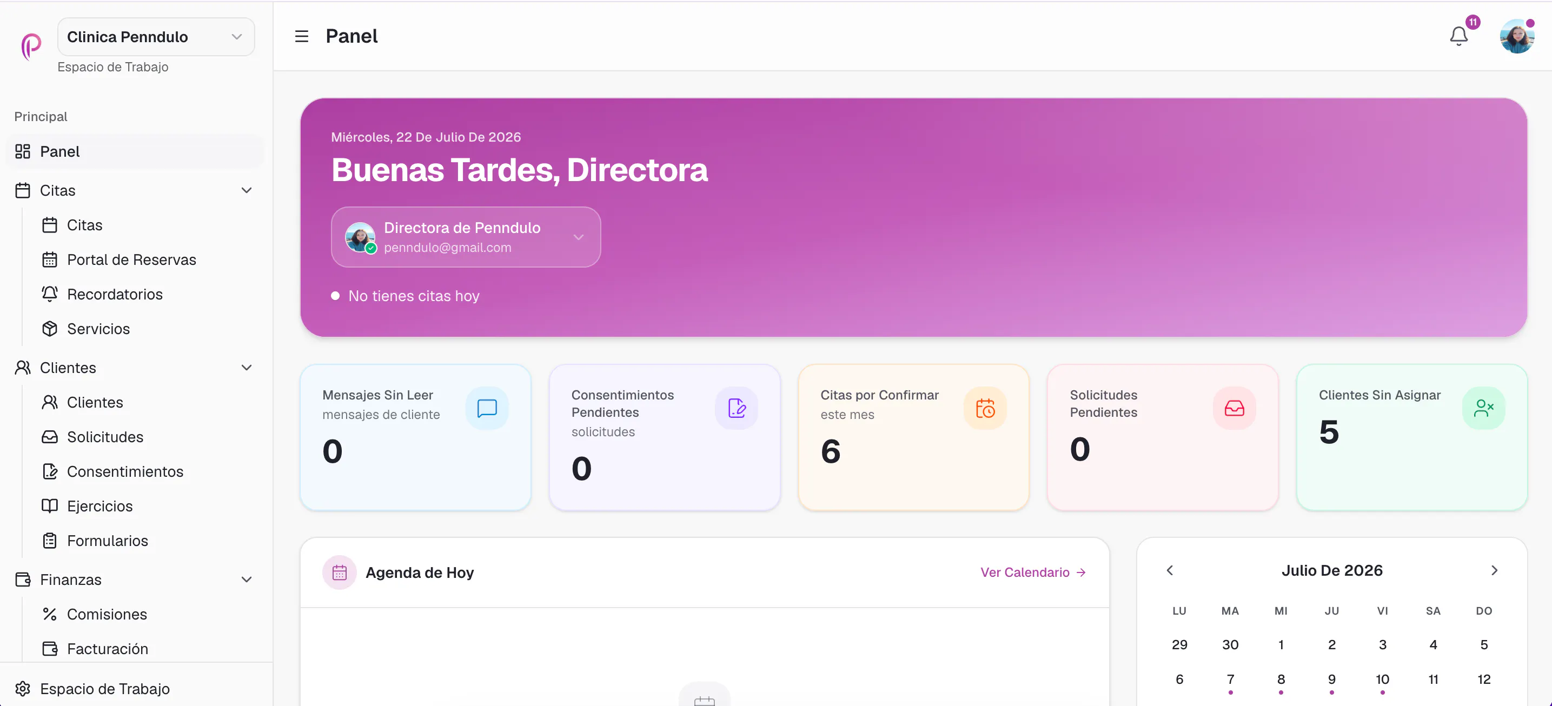Viewport: 1552px width, 706px height.
Task: Select day 7 in the calendar
Action: click(1230, 680)
